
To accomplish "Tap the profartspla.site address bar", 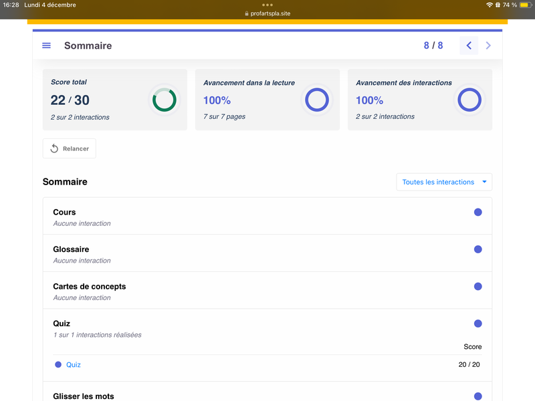I will 267,13.
